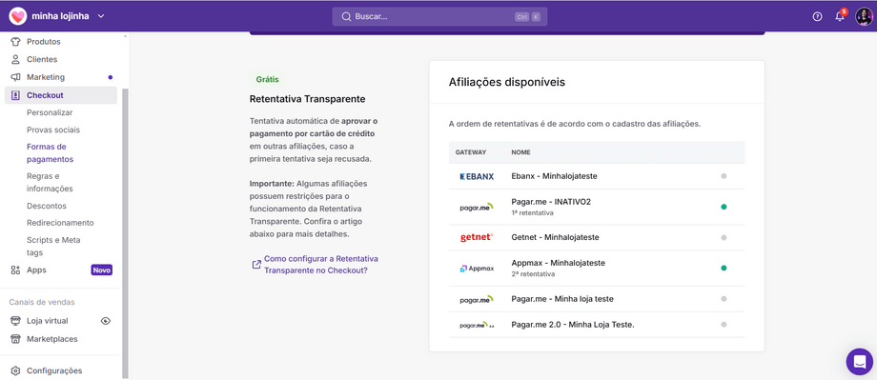Click the pink heart store logo
The image size is (877, 380).
[18, 16]
